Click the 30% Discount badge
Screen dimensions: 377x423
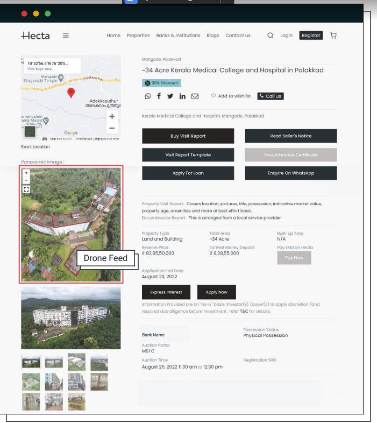(161, 83)
